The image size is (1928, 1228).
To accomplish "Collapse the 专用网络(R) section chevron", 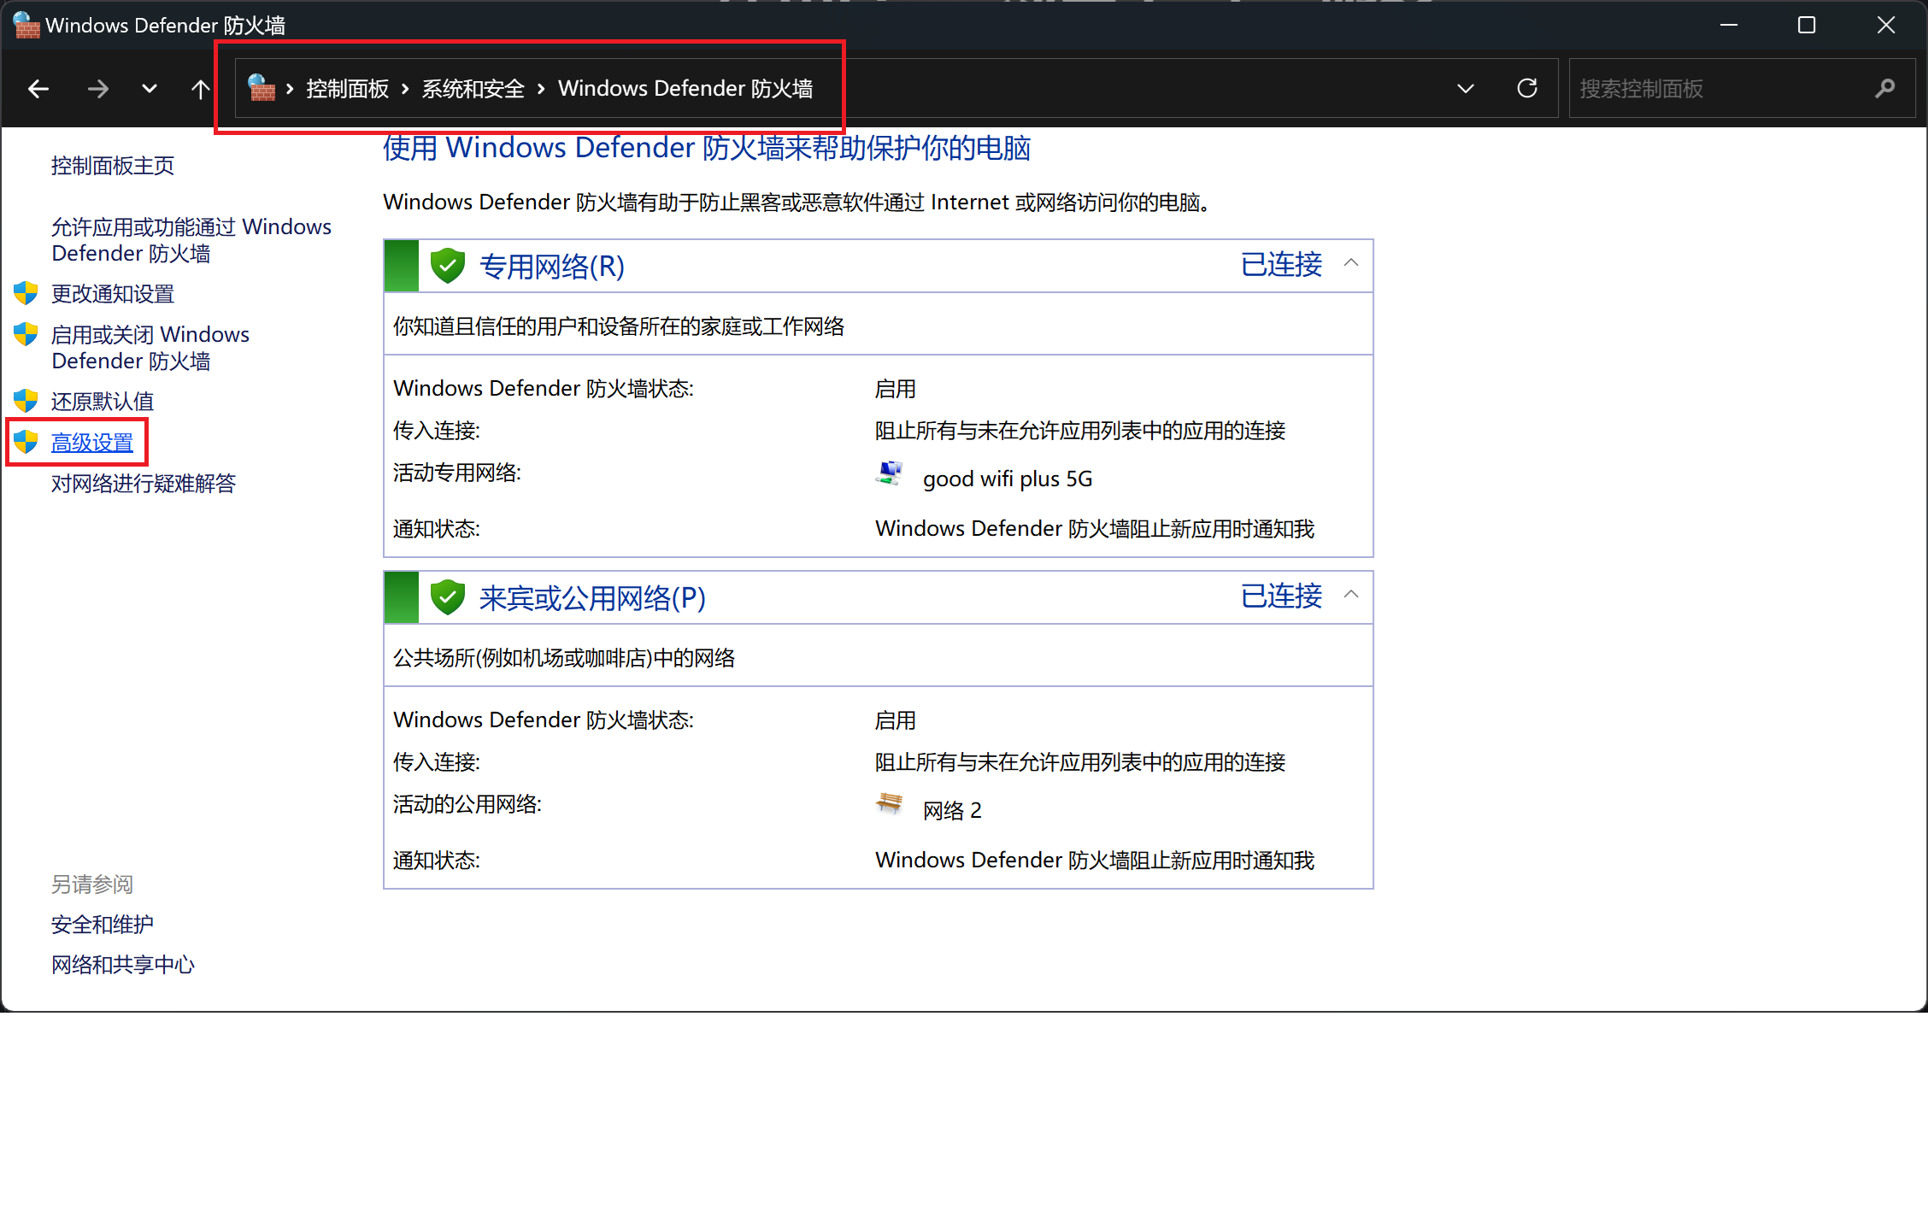I will (x=1351, y=263).
